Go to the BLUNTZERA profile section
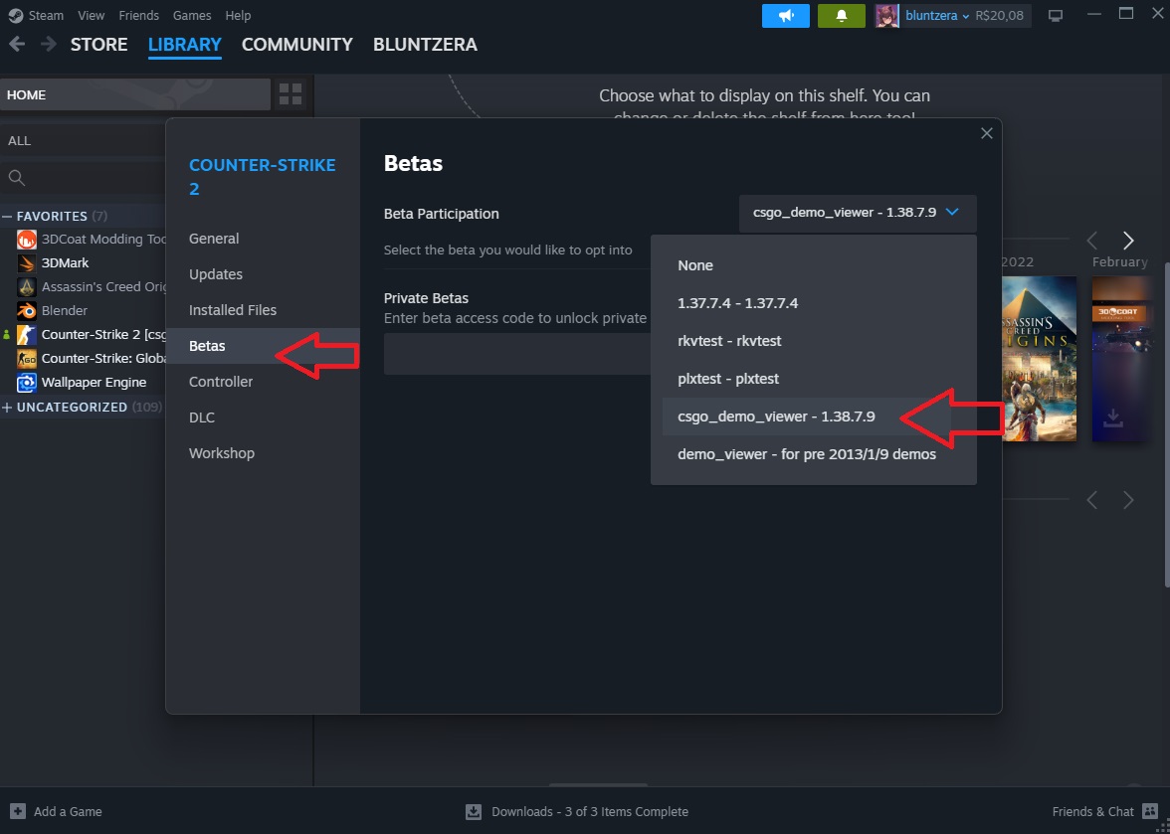The width and height of the screenshot is (1170, 834). [x=426, y=44]
